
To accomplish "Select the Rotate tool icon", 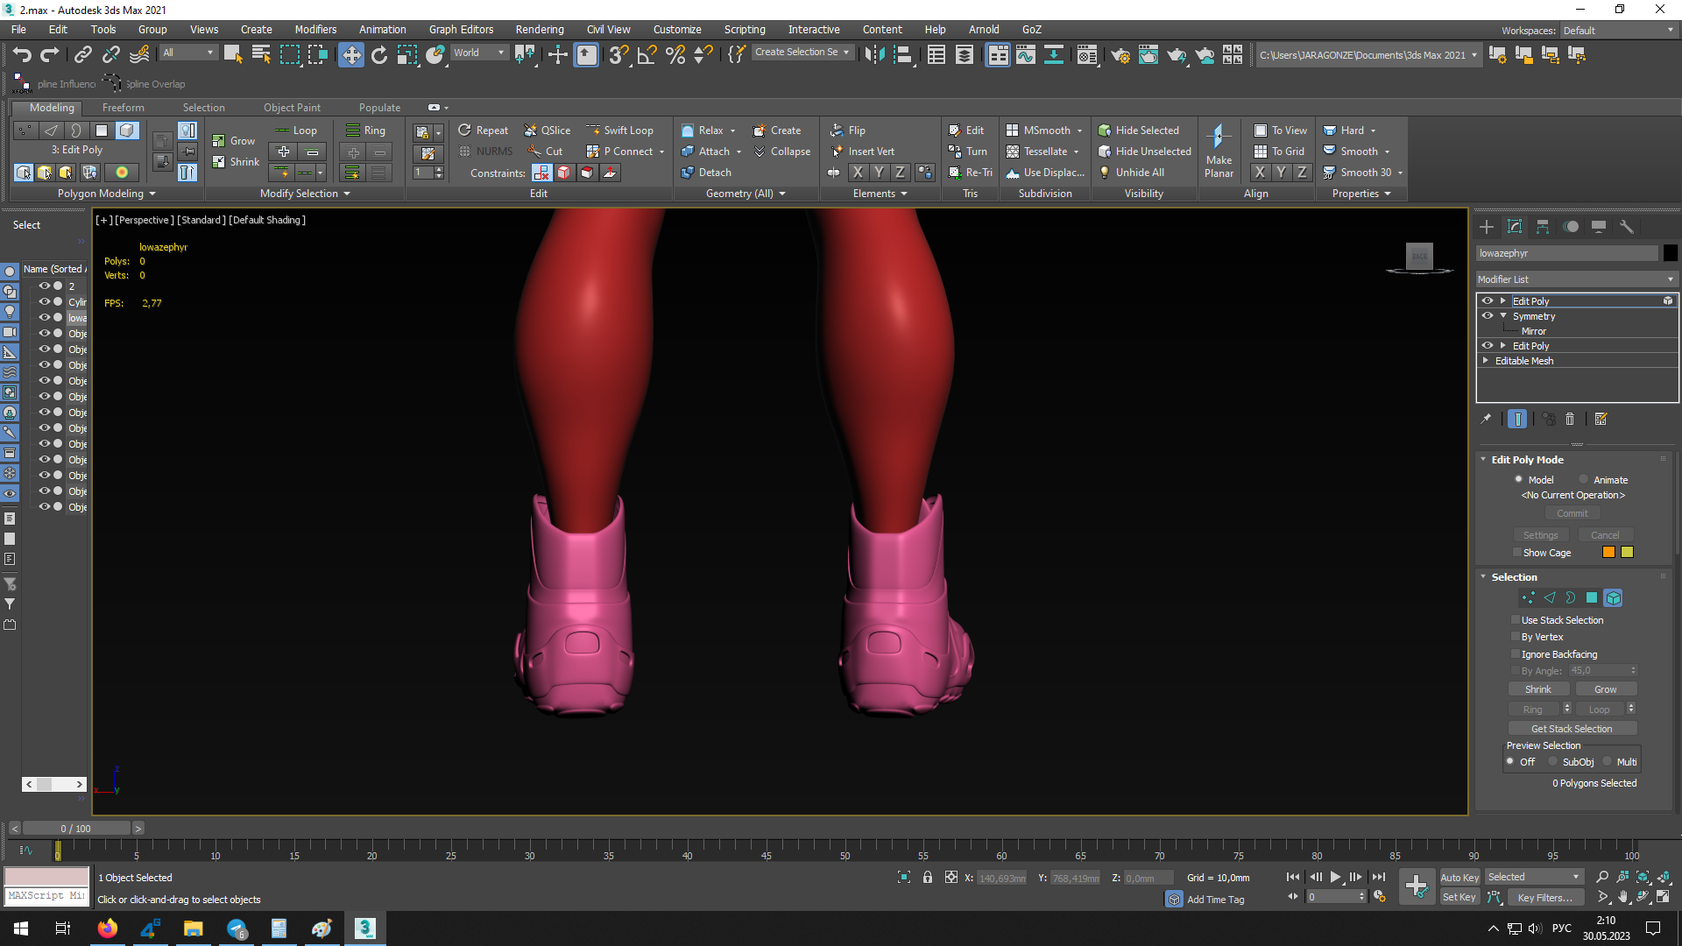I will (378, 54).
